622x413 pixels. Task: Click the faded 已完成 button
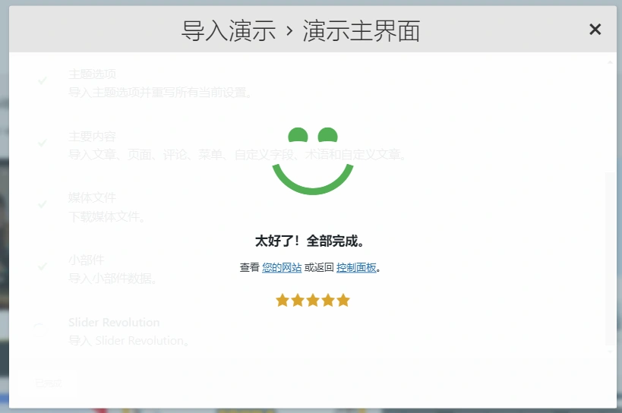pos(49,383)
